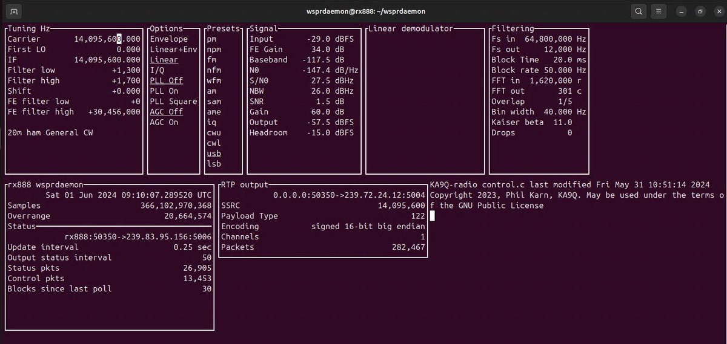The image size is (727, 344).
Task: Click the Filter low +1,300 value
Action: (x=126, y=70)
